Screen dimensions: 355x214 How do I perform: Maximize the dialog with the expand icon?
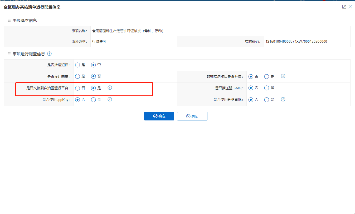(344, 7)
